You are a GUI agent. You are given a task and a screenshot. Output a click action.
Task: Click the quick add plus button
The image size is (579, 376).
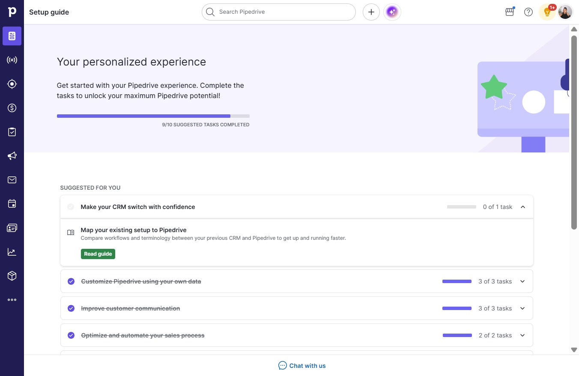[x=371, y=12]
